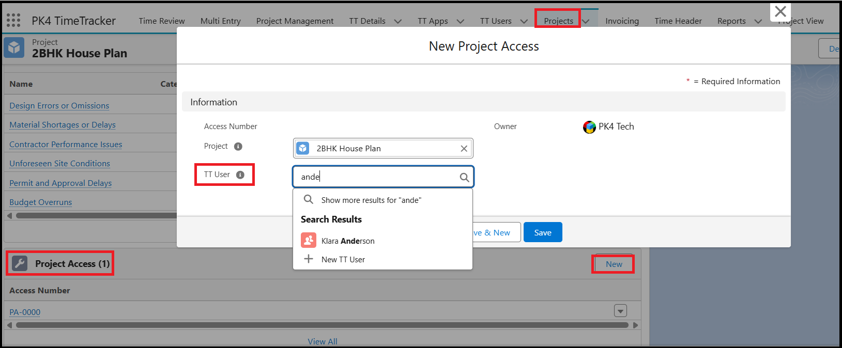Click the Save & New button
842x348 pixels.
496,232
